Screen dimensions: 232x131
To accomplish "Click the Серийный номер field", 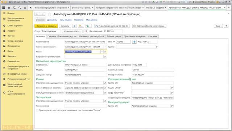I will click(153, 70).
